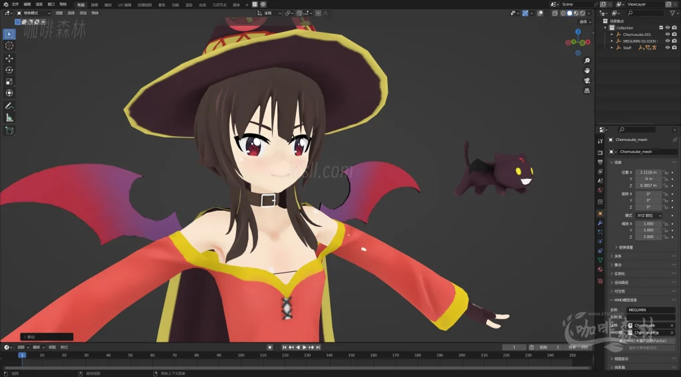This screenshot has height=377, width=681.
Task: Uncheck Collection exclude checkbox
Action: pos(661,28)
